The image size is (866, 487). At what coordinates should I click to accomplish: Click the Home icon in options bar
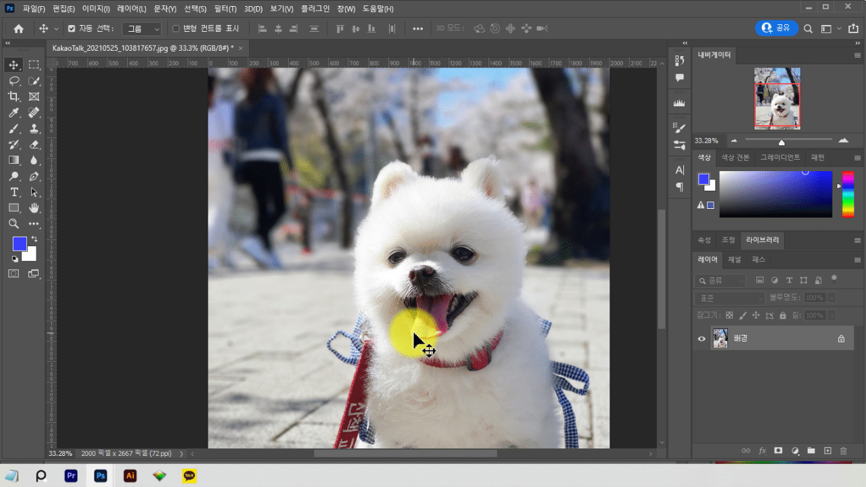[18, 28]
